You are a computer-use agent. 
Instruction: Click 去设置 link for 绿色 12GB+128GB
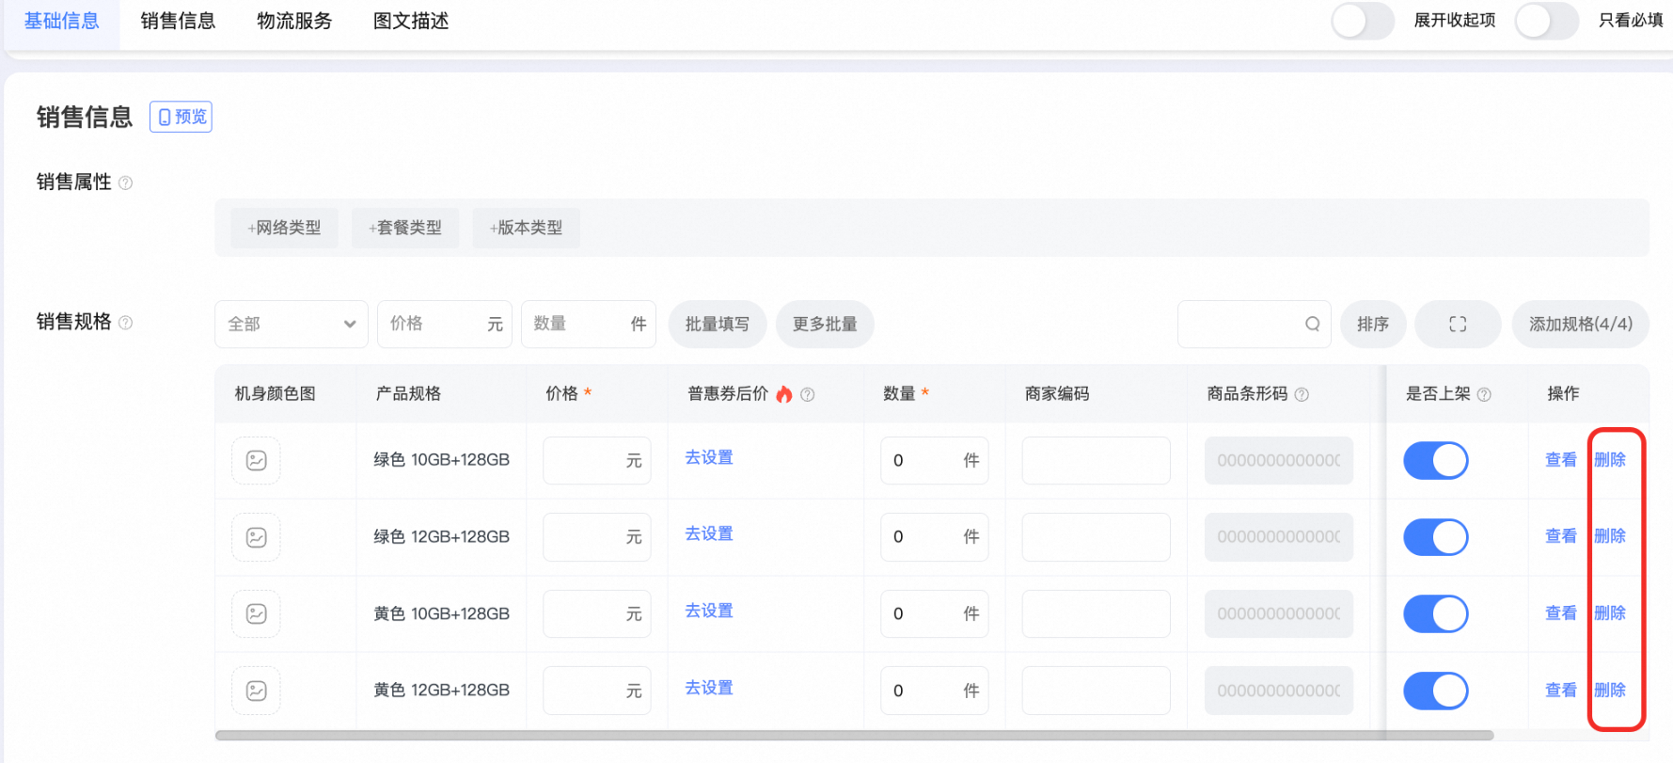[x=709, y=533]
